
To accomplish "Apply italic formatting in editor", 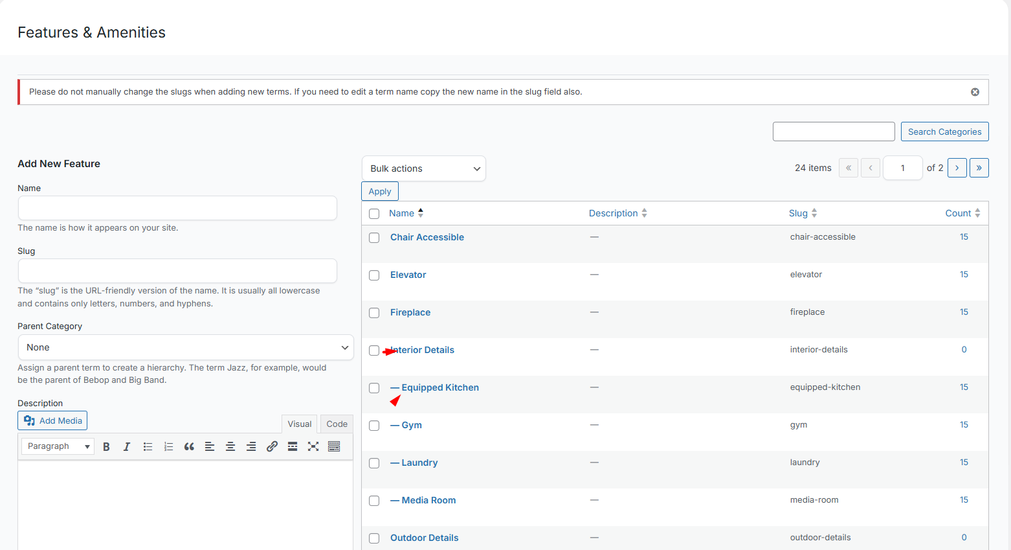I will coord(127,446).
